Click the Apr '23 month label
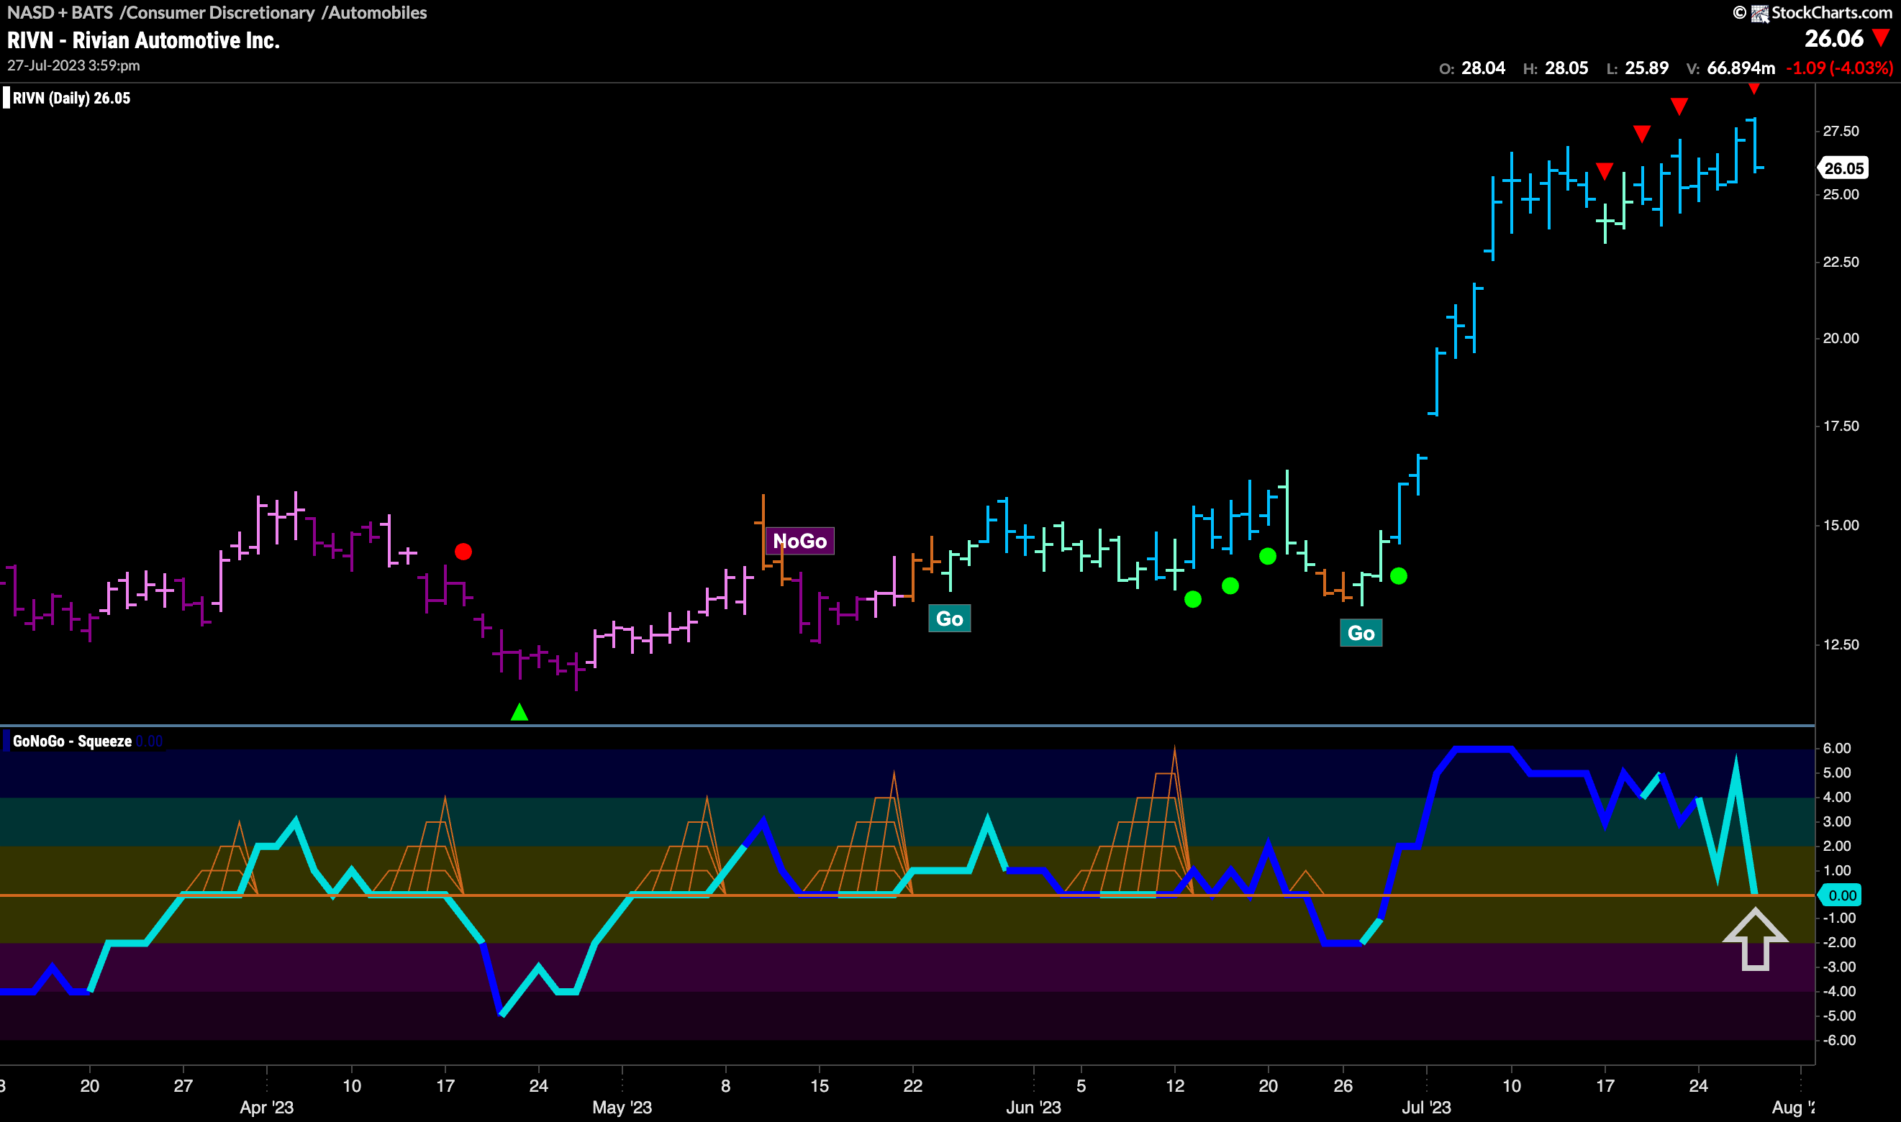Image resolution: width=1901 pixels, height=1122 pixels. 266,1108
